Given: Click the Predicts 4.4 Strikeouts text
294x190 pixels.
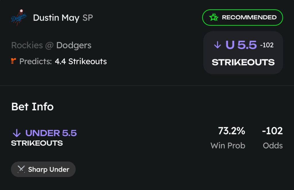Looking at the screenshot, I should click(63, 61).
